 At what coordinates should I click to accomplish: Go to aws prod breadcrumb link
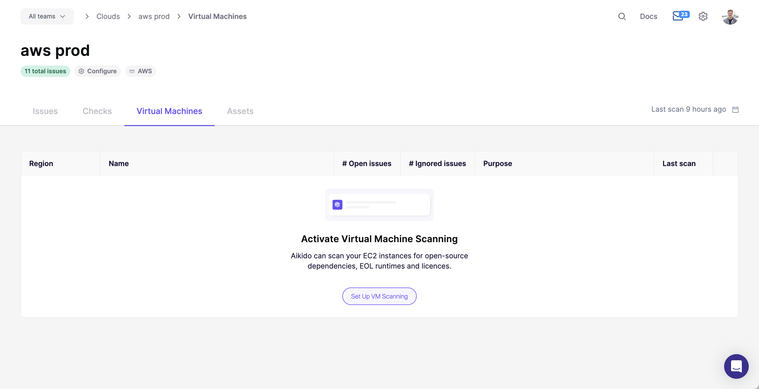(x=154, y=16)
